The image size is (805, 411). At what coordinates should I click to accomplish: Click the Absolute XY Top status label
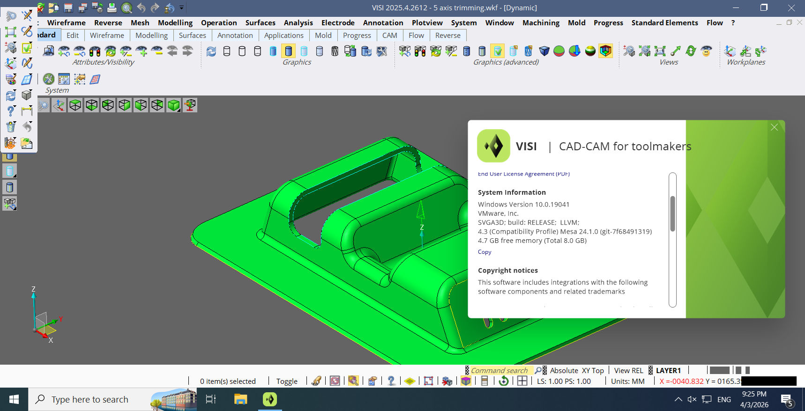pyautogui.click(x=577, y=370)
